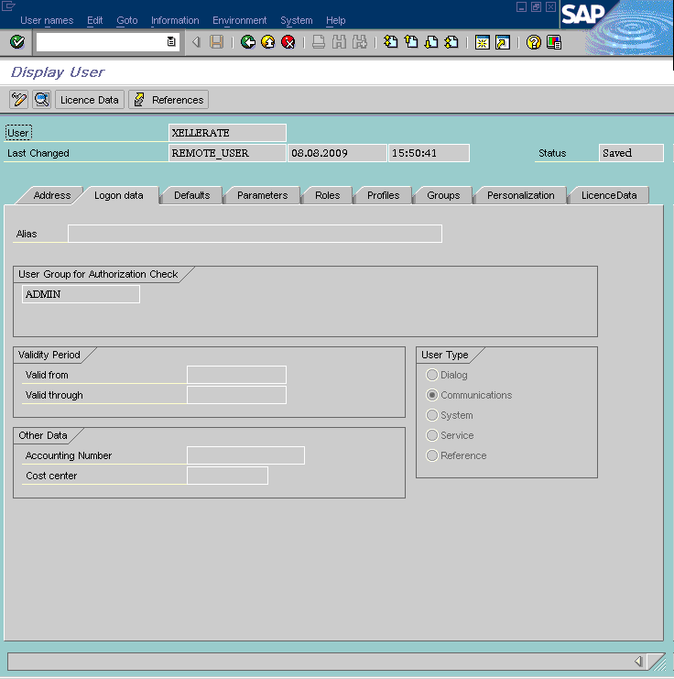Open the Profiles tab
The height and width of the screenshot is (679, 674).
[383, 195]
